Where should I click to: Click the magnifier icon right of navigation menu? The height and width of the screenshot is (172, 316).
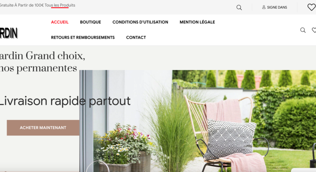click(x=303, y=30)
